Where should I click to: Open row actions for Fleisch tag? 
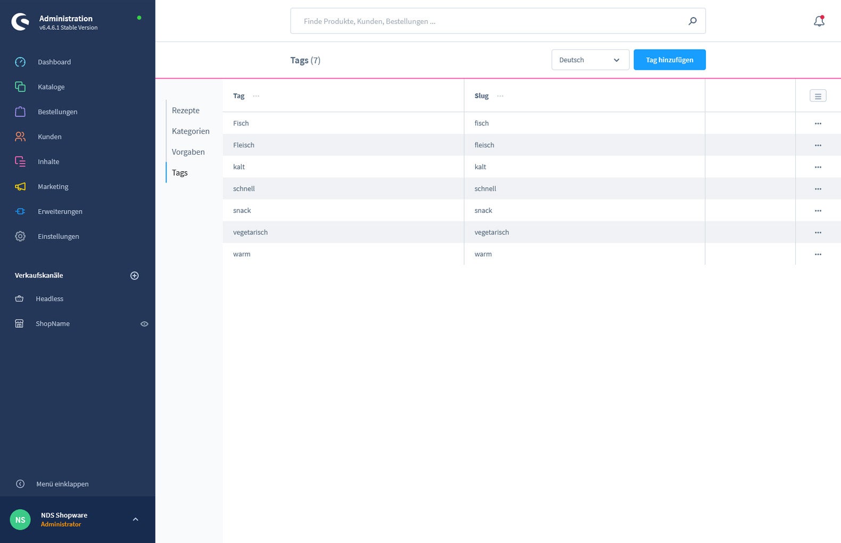point(818,145)
